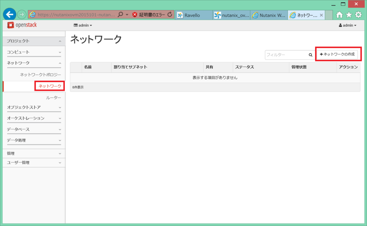367x226 pixels.
Task: Open the admin project dropdown
Action: click(x=83, y=25)
